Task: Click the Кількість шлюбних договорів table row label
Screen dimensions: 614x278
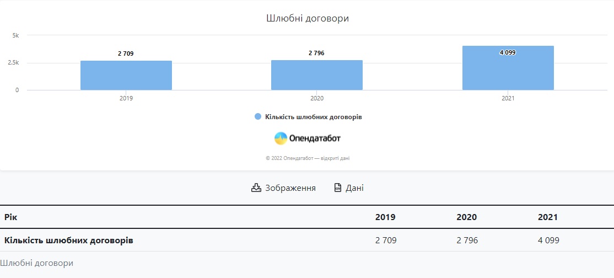Action: click(68, 240)
